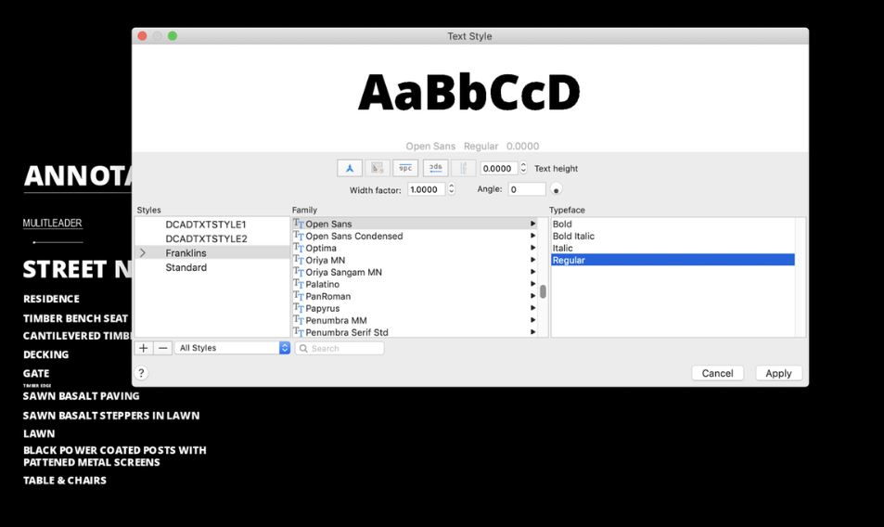The height and width of the screenshot is (527, 884).
Task: Click the Width factor input field
Action: [x=426, y=189]
